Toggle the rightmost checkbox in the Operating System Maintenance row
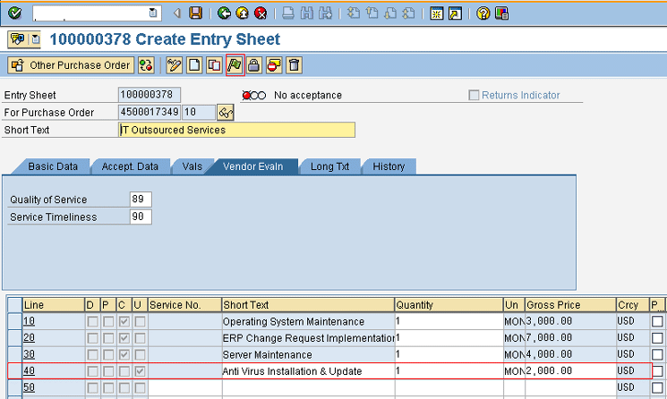667x399 pixels. pos(657,321)
